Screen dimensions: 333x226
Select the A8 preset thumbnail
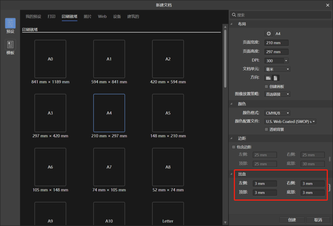point(168,167)
